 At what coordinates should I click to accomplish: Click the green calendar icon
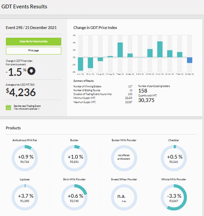click(x=8, y=107)
